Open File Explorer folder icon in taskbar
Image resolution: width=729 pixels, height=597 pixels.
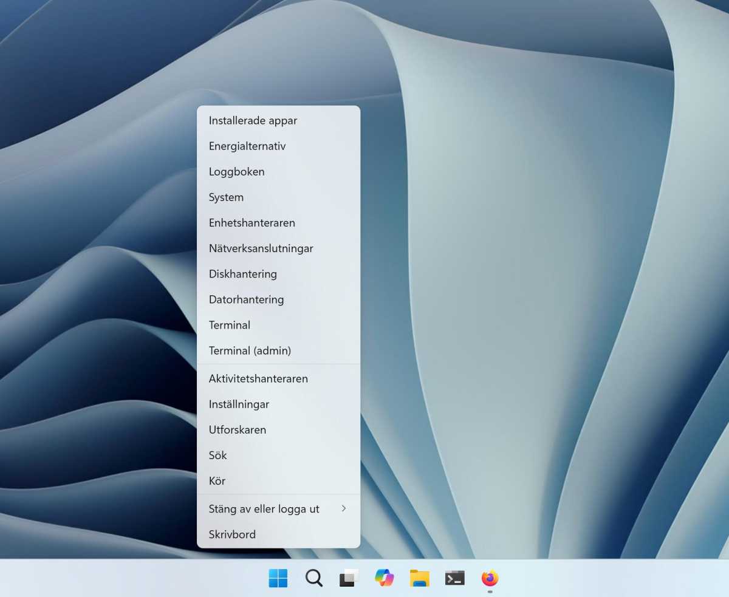pyautogui.click(x=419, y=578)
